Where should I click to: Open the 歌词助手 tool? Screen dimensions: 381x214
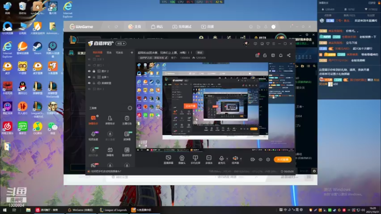(x=127, y=152)
